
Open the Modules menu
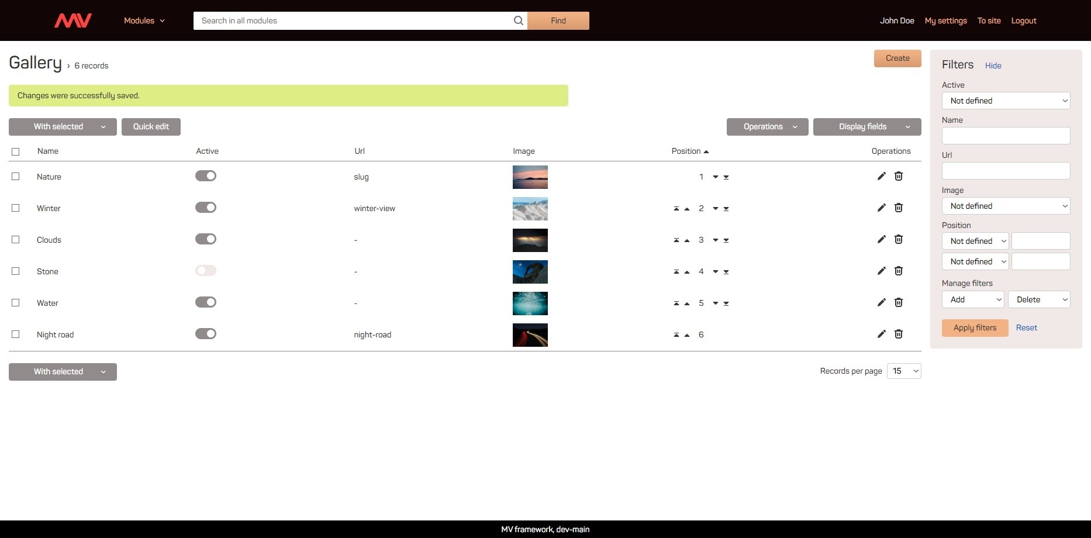[144, 20]
